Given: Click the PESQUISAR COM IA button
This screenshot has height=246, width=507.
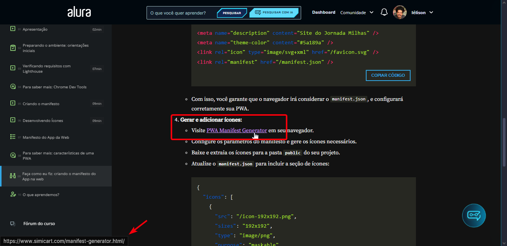Looking at the screenshot, I should coord(274,13).
